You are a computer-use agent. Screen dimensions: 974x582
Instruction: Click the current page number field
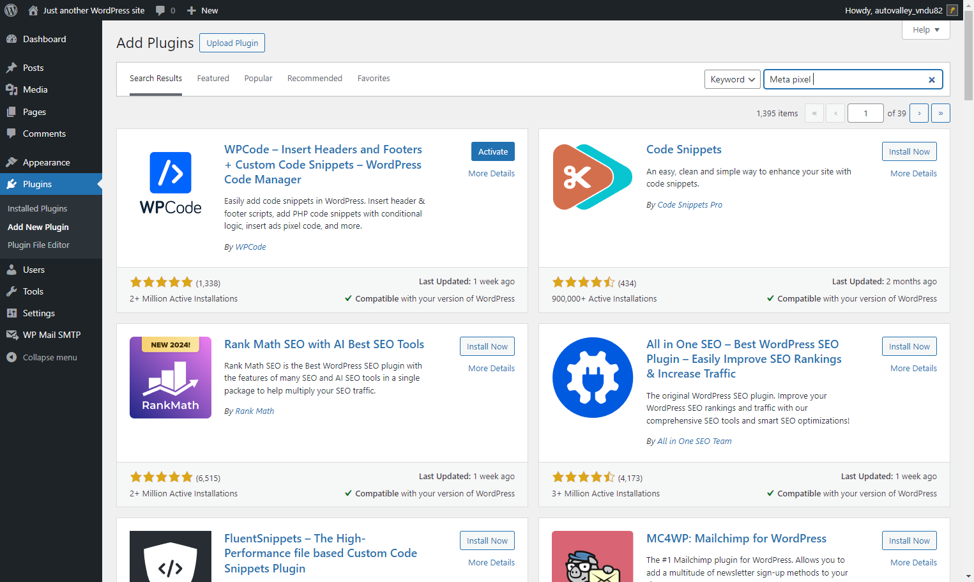(865, 113)
